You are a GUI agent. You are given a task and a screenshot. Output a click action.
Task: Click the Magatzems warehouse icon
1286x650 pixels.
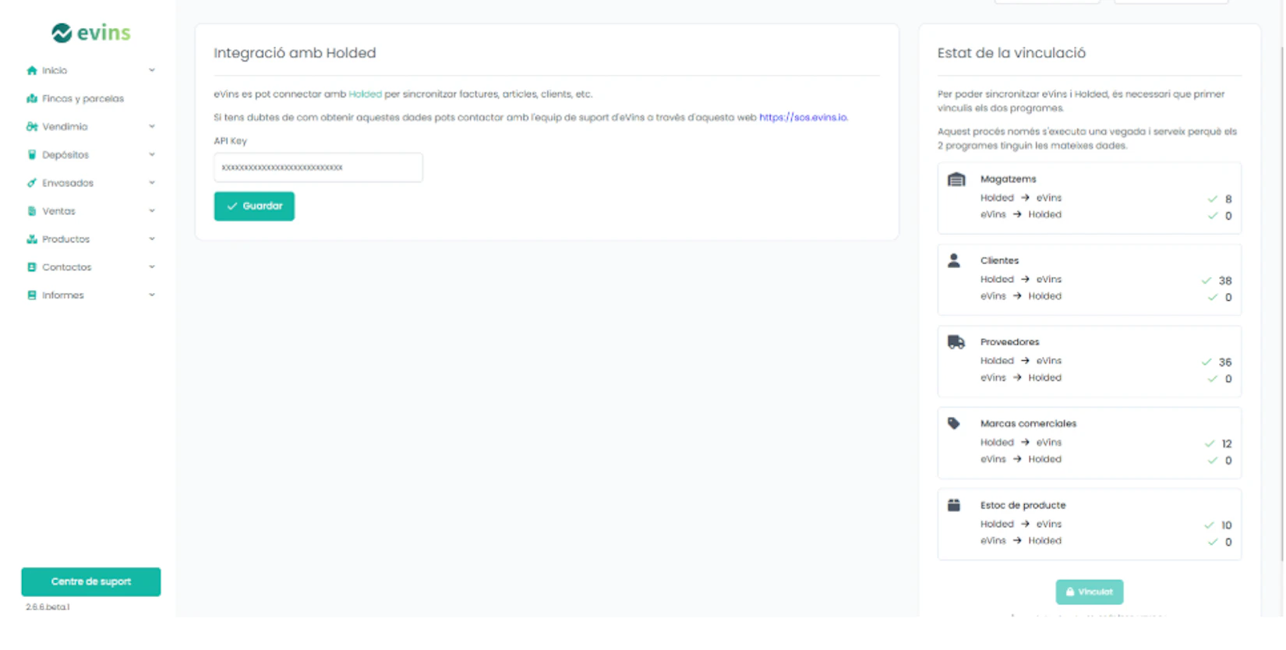(x=956, y=180)
